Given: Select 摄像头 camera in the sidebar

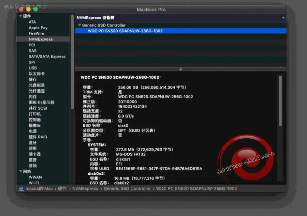Looking at the screenshot, I should point(35,125).
